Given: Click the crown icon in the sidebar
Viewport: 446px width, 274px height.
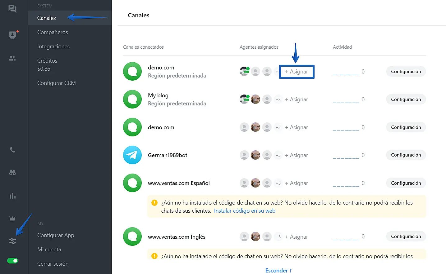Looking at the screenshot, I should 12,219.
